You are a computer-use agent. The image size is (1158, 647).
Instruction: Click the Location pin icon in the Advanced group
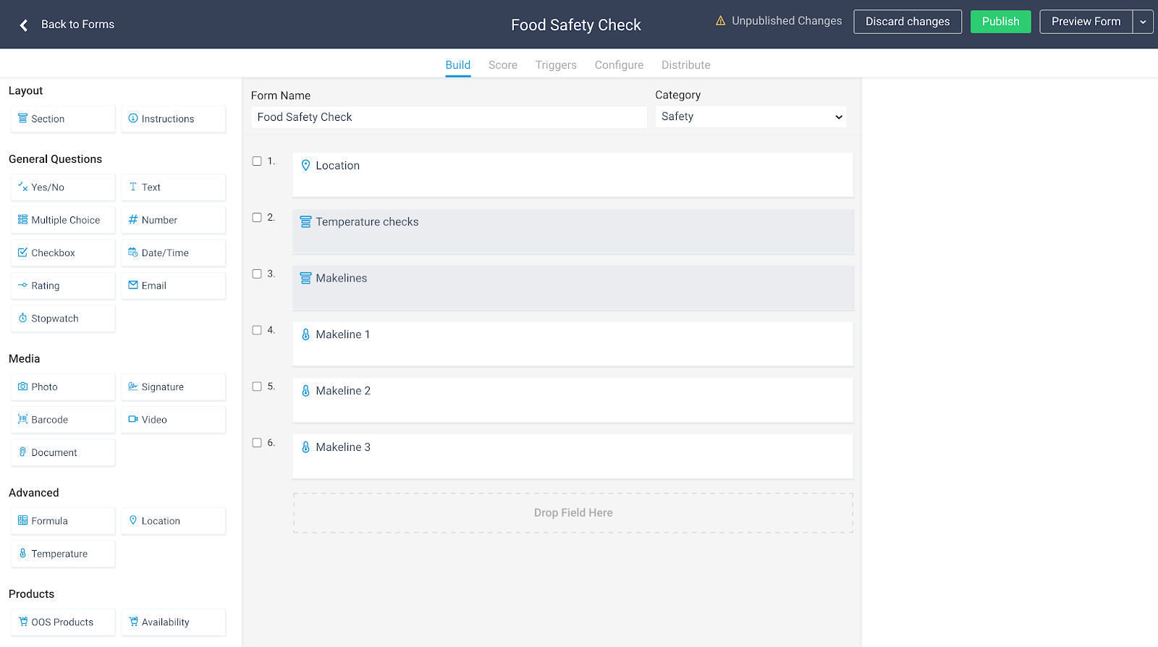pyautogui.click(x=133, y=520)
